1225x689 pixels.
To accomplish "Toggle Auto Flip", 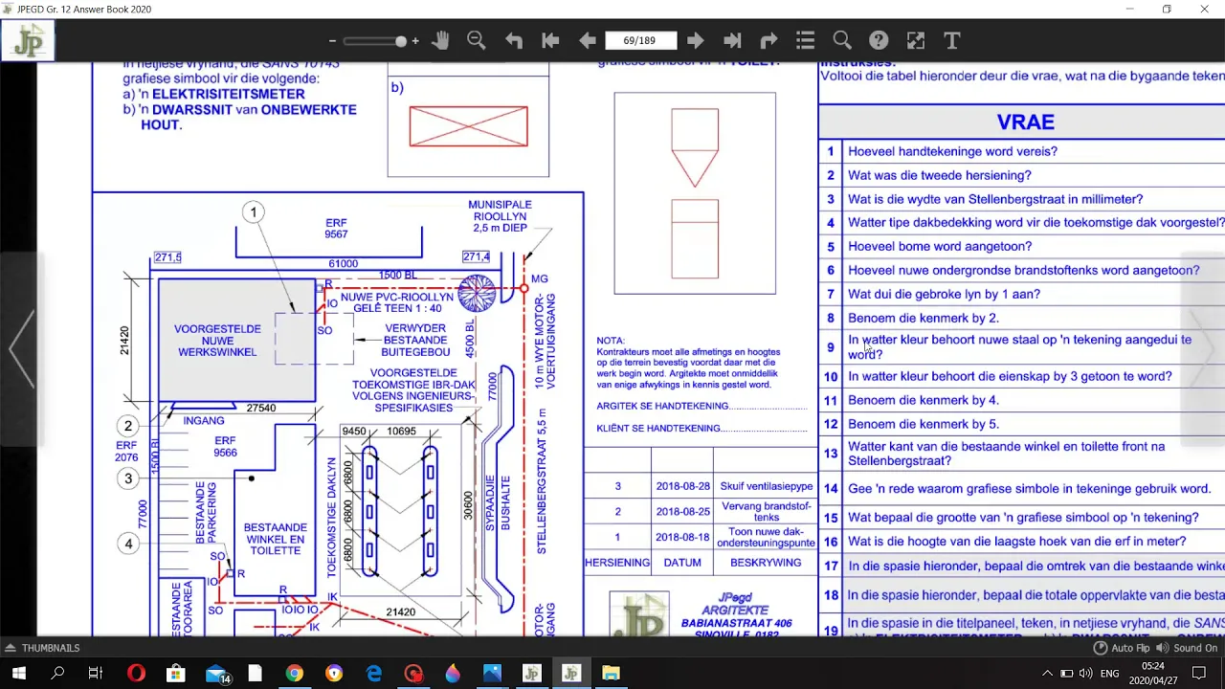I will [x=1123, y=648].
